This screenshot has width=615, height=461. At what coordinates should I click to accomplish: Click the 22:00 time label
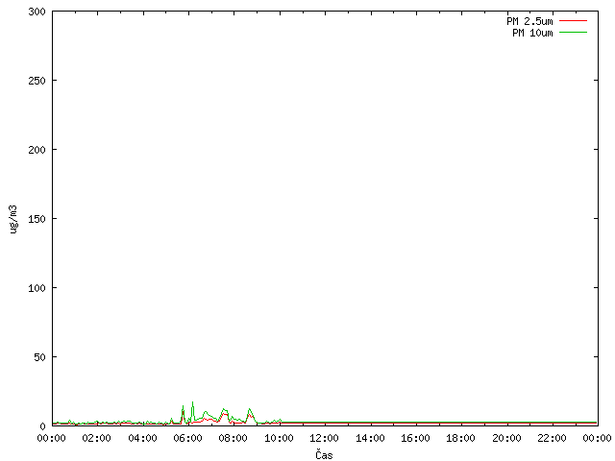[552, 438]
